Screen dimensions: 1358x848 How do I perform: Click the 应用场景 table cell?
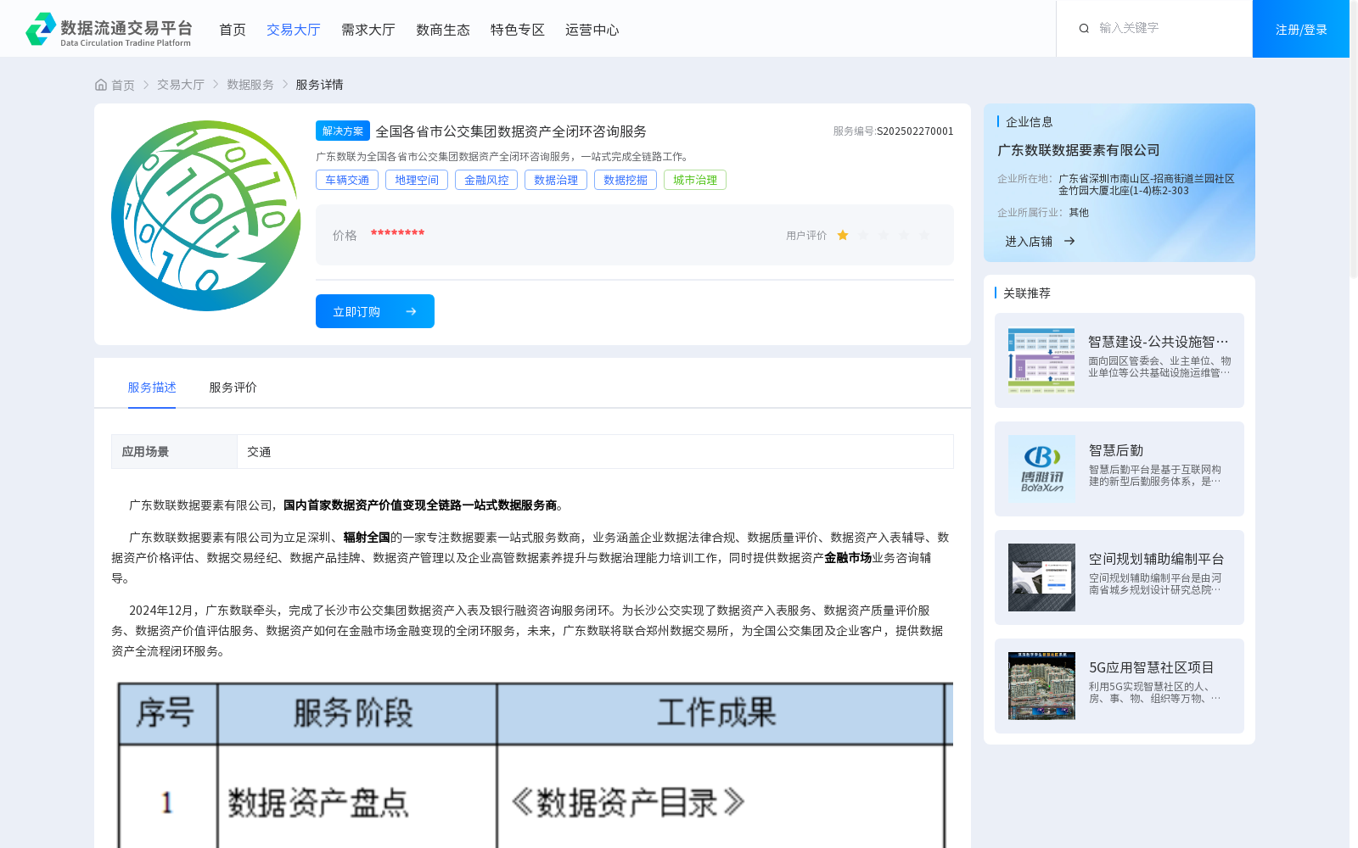pos(174,452)
